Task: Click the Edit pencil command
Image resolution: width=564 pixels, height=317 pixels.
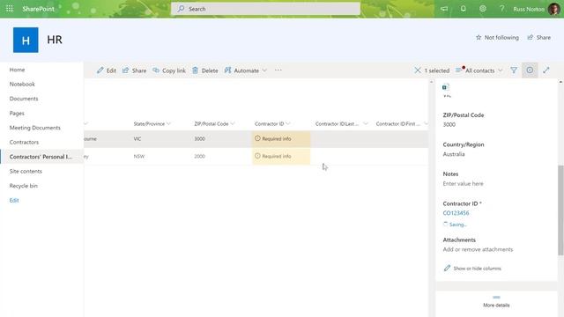Action: [106, 70]
